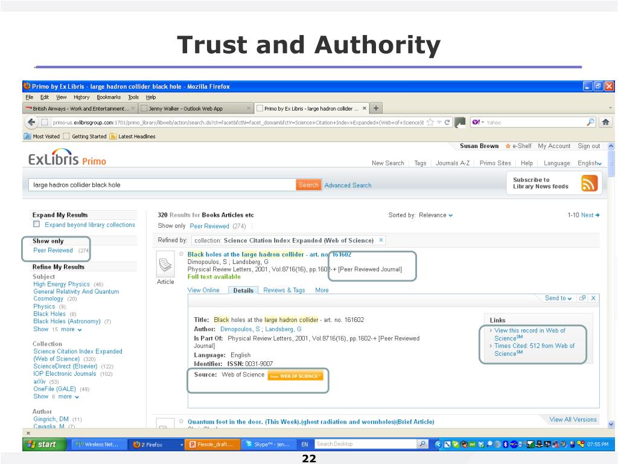Viewport: 618px width, 464px height.
Task: Remove the Science Citation Index refinement filter
Action: coord(381,240)
